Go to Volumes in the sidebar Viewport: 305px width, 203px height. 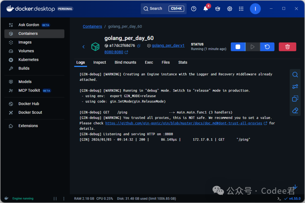(34, 51)
